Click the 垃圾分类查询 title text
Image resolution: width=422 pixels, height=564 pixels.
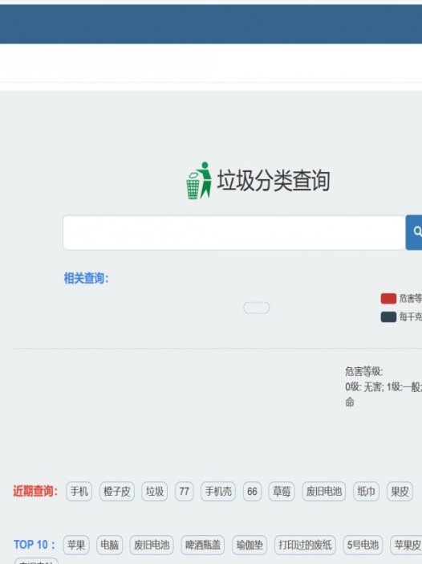point(274,181)
